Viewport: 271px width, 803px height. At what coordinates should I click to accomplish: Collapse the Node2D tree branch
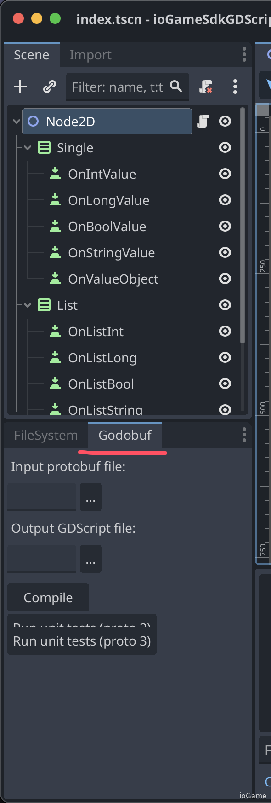pyautogui.click(x=16, y=121)
